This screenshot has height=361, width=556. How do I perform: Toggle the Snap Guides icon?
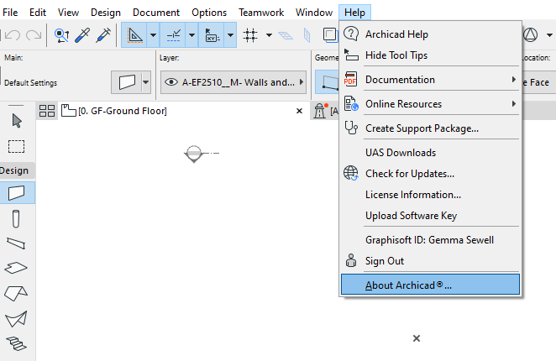click(173, 35)
